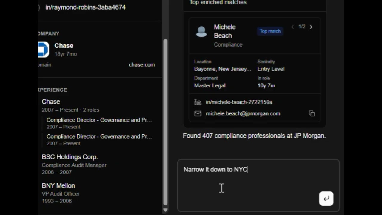Click the Compliance Audit Manager role text
The height and width of the screenshot is (215, 382).
click(x=74, y=165)
